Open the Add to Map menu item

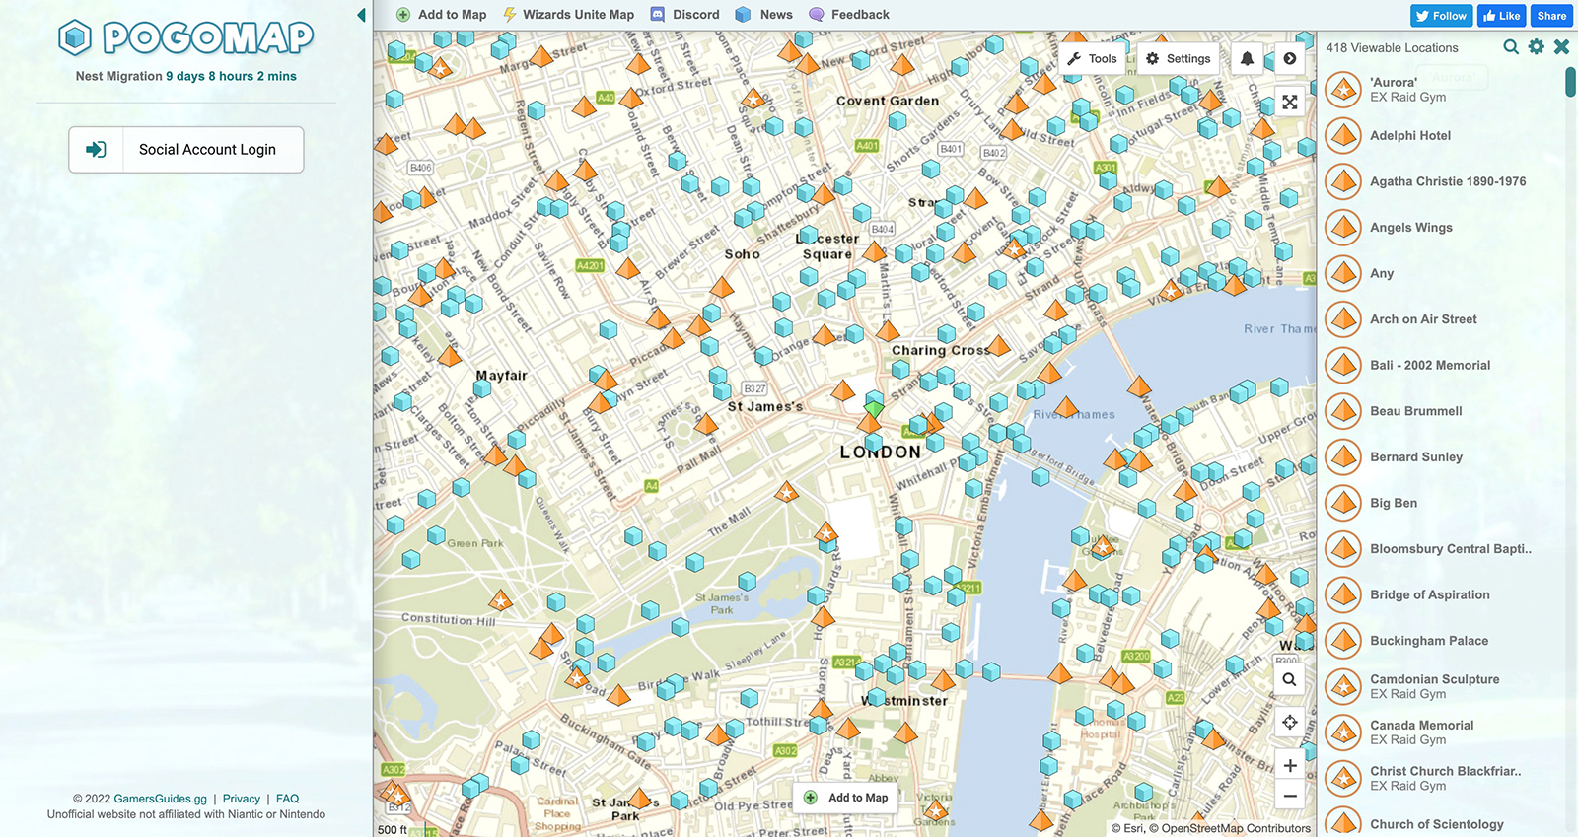441,15
